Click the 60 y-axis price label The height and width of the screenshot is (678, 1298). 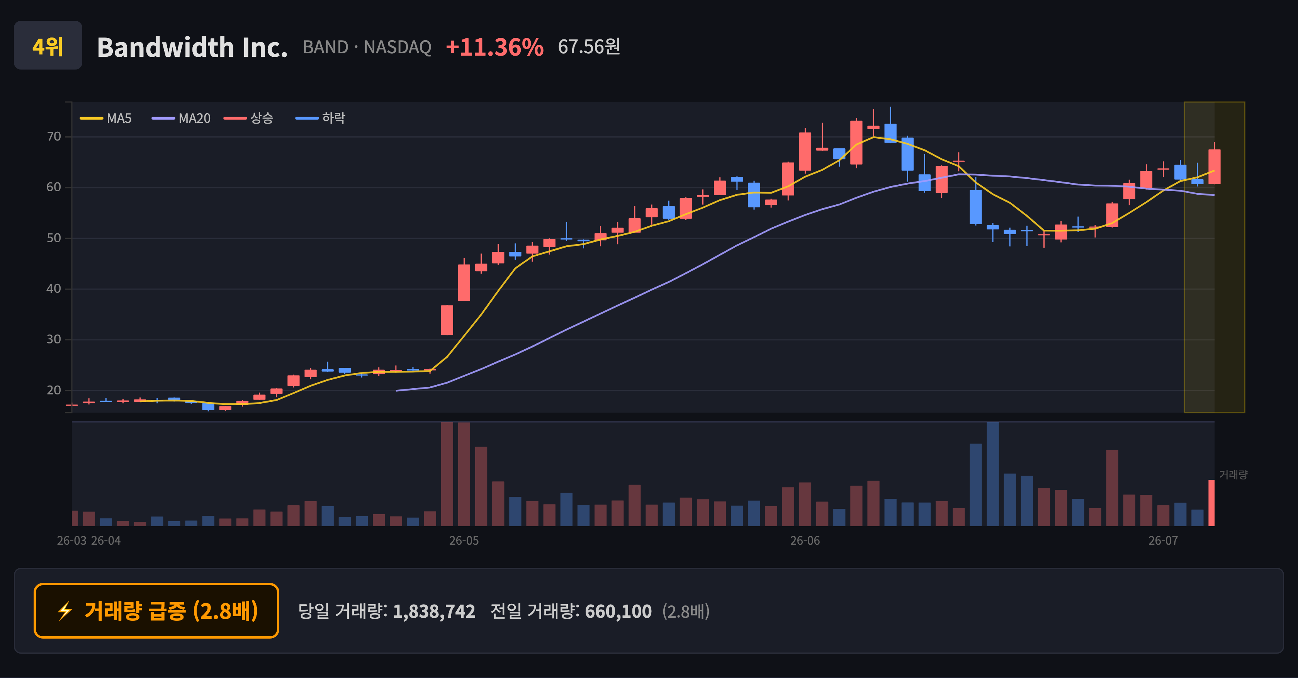(54, 187)
